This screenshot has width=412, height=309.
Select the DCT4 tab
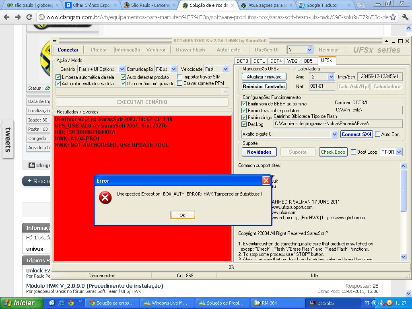tap(276, 61)
